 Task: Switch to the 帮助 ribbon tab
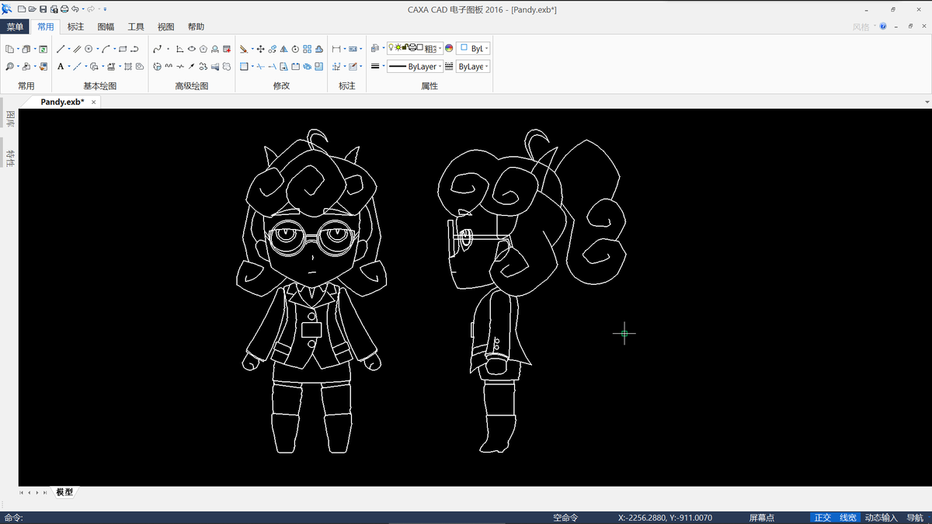coord(196,26)
